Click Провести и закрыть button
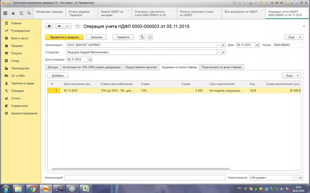 65,37
